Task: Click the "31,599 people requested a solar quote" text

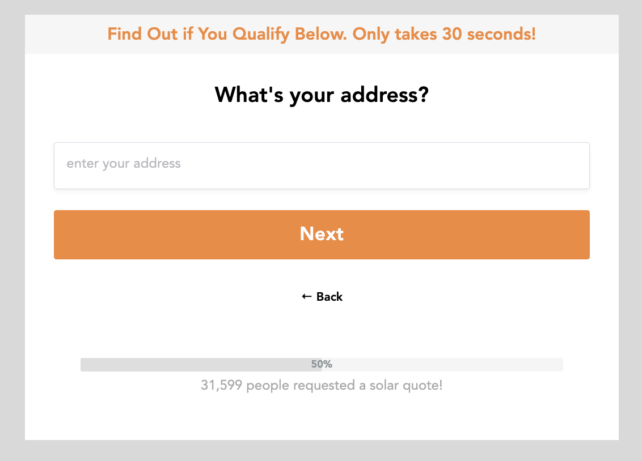Action: [x=322, y=386]
